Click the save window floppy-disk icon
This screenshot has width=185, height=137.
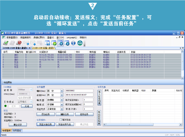(47, 43)
